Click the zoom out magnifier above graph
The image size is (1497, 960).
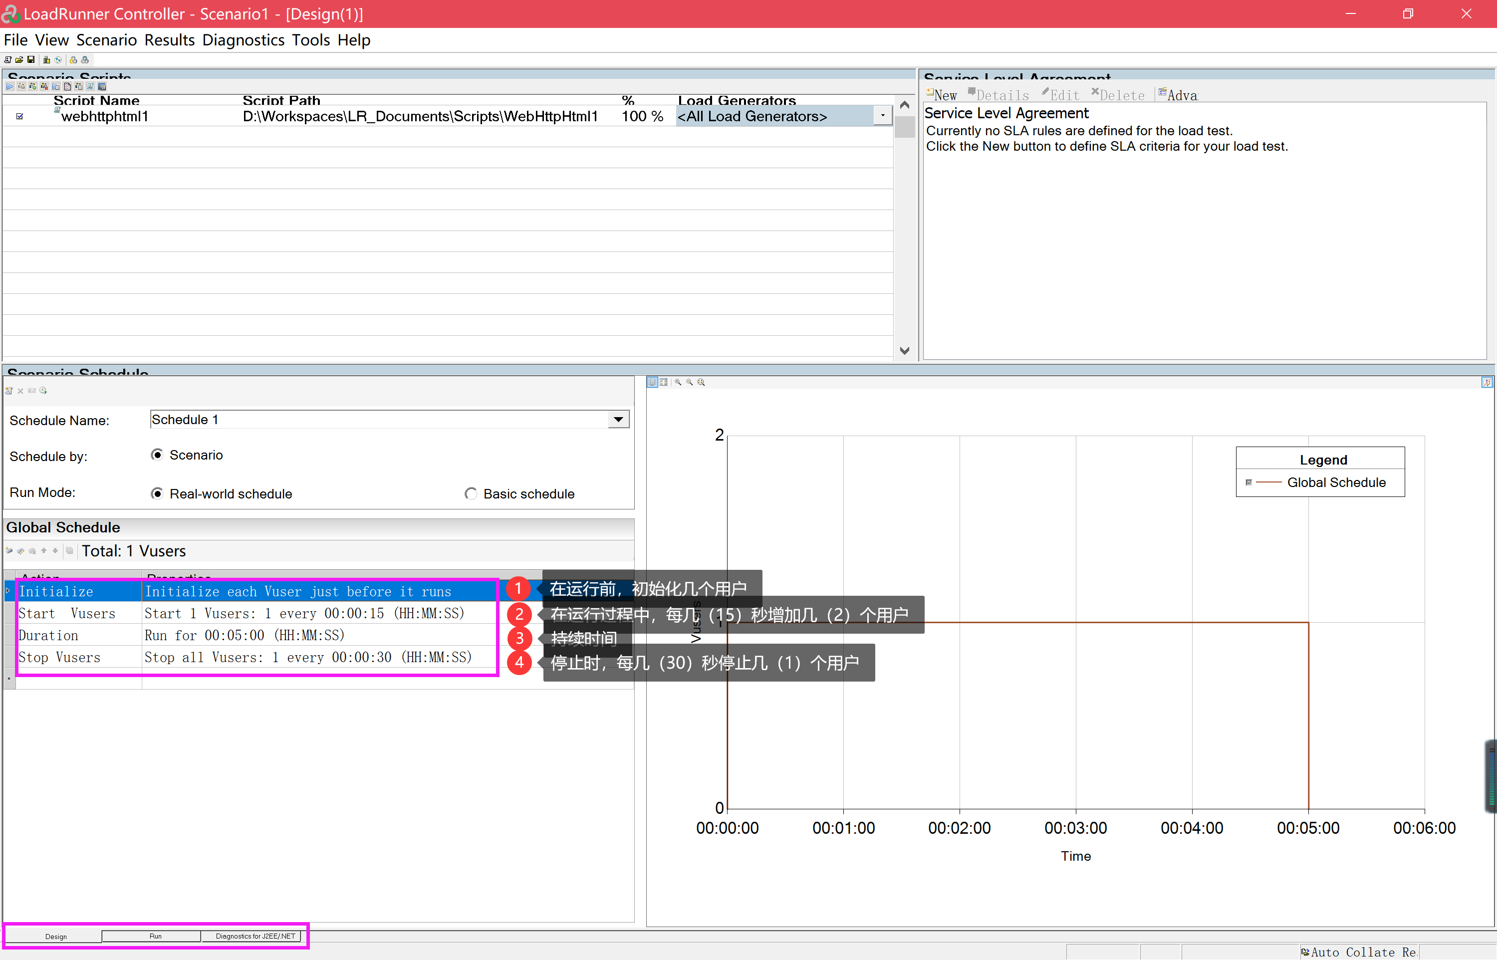tap(689, 382)
